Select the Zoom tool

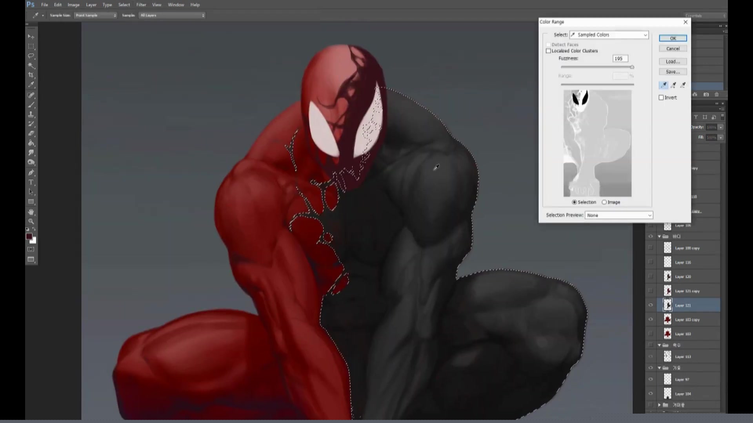pos(31,221)
